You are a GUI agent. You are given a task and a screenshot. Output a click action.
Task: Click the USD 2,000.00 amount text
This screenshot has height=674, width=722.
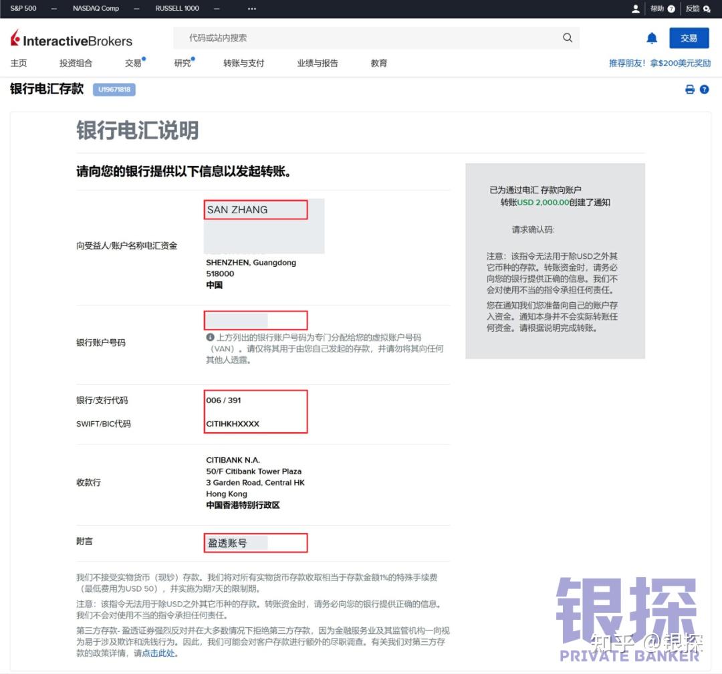pos(543,202)
